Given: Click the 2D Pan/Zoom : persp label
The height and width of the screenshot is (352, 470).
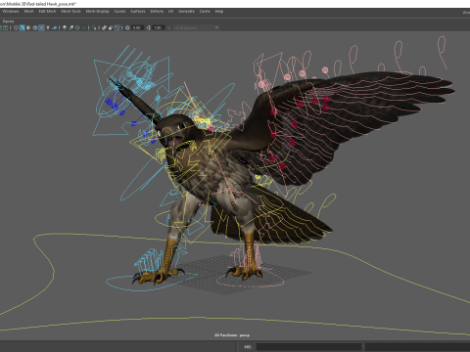Looking at the screenshot, I should (232, 335).
